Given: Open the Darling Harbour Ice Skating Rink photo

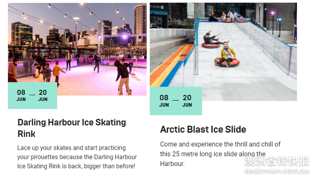Looking at the screenshot, I should [x=77, y=49].
